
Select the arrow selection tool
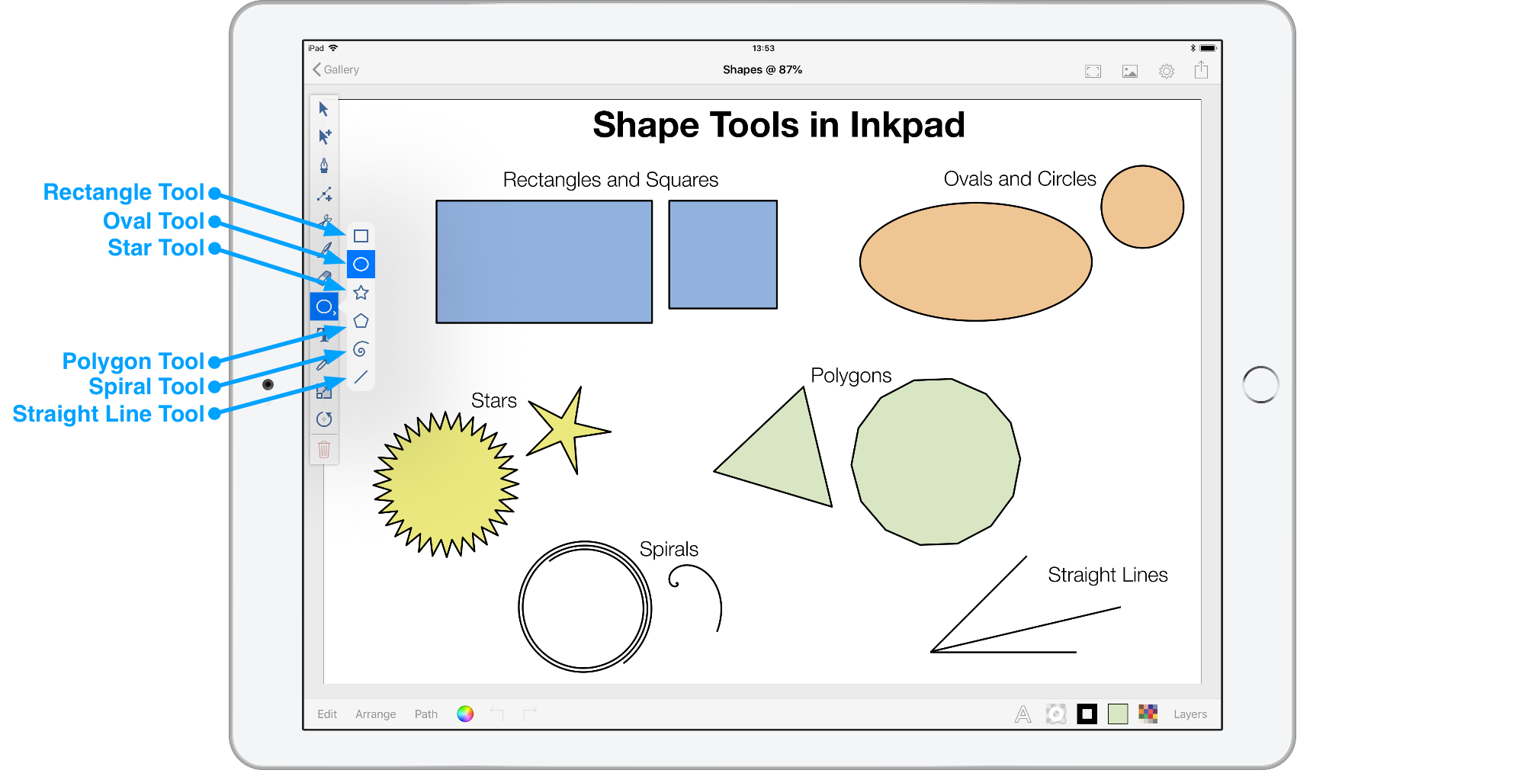tap(323, 109)
